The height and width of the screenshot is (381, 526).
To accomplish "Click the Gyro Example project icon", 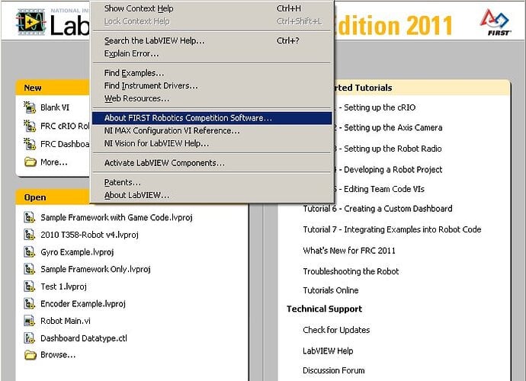I will click(30, 252).
